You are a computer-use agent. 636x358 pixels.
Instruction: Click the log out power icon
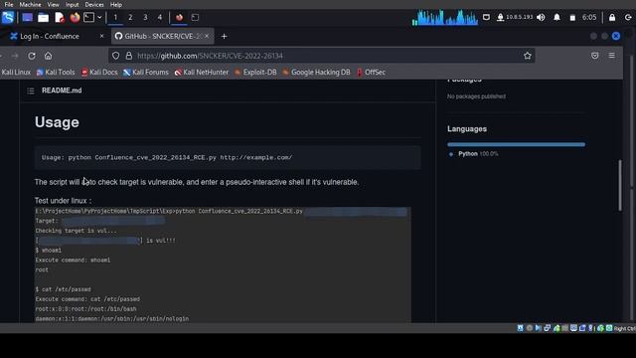[628, 18]
